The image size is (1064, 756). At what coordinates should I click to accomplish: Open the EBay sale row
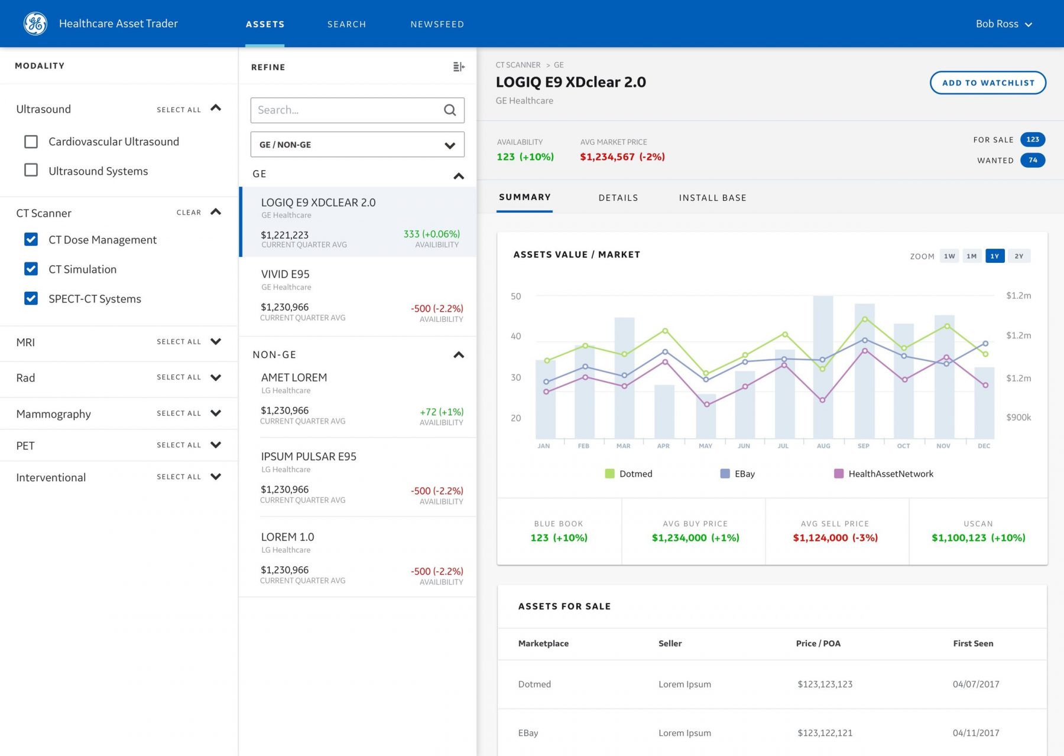tap(772, 733)
